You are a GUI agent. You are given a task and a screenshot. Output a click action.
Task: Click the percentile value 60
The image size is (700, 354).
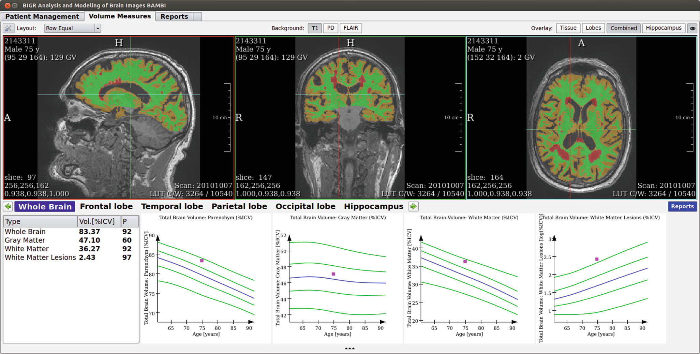click(127, 240)
